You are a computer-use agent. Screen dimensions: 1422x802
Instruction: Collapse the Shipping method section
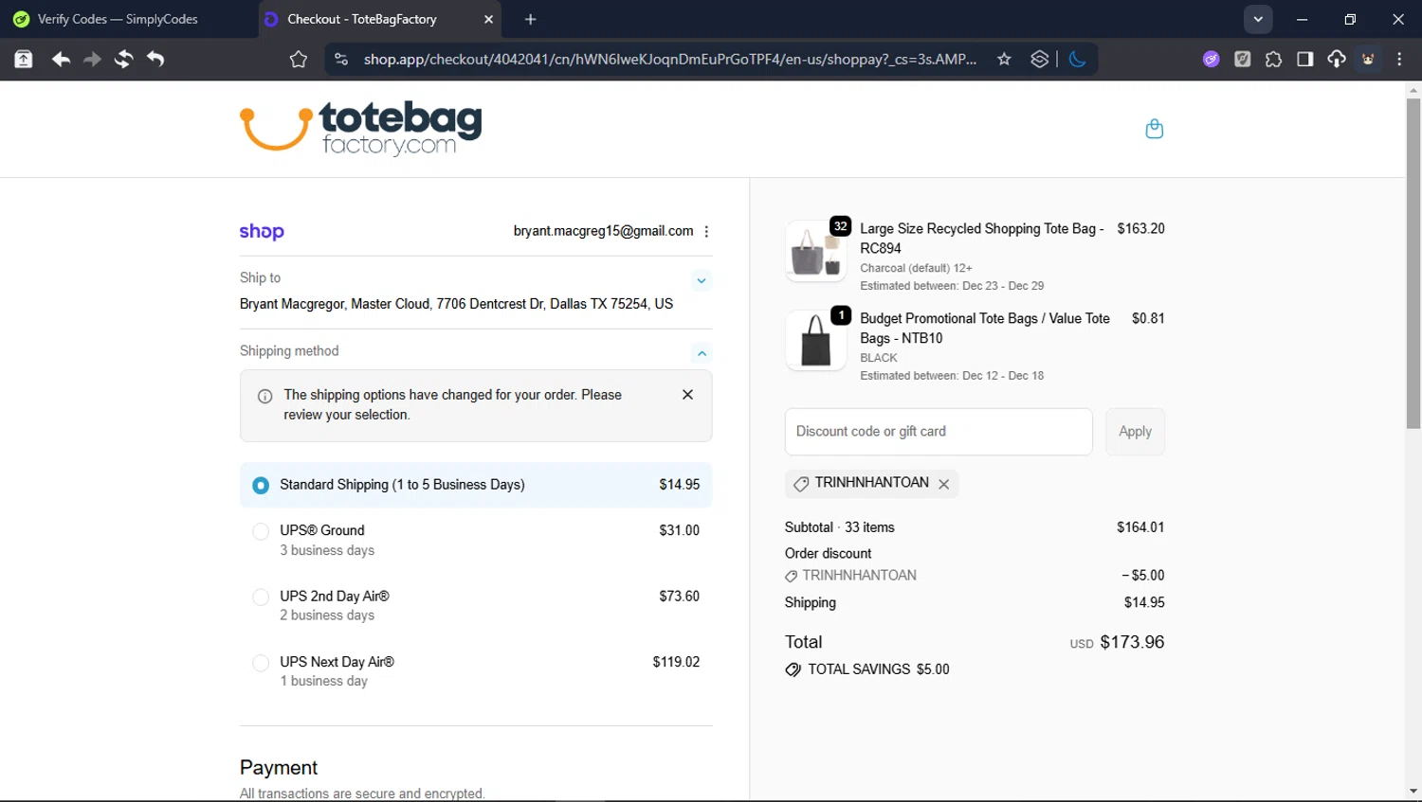click(702, 353)
